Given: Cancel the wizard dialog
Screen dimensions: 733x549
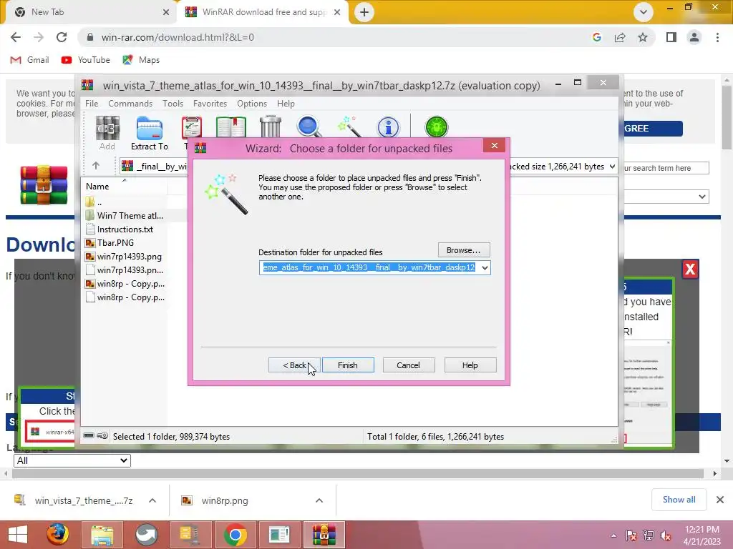Looking at the screenshot, I should click(x=409, y=365).
